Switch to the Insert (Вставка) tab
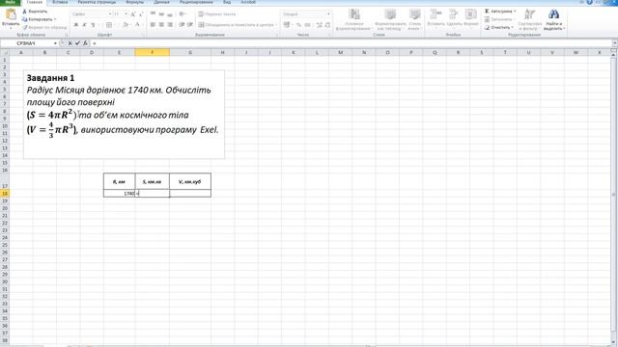Image resolution: width=618 pixels, height=347 pixels. [x=60, y=2]
